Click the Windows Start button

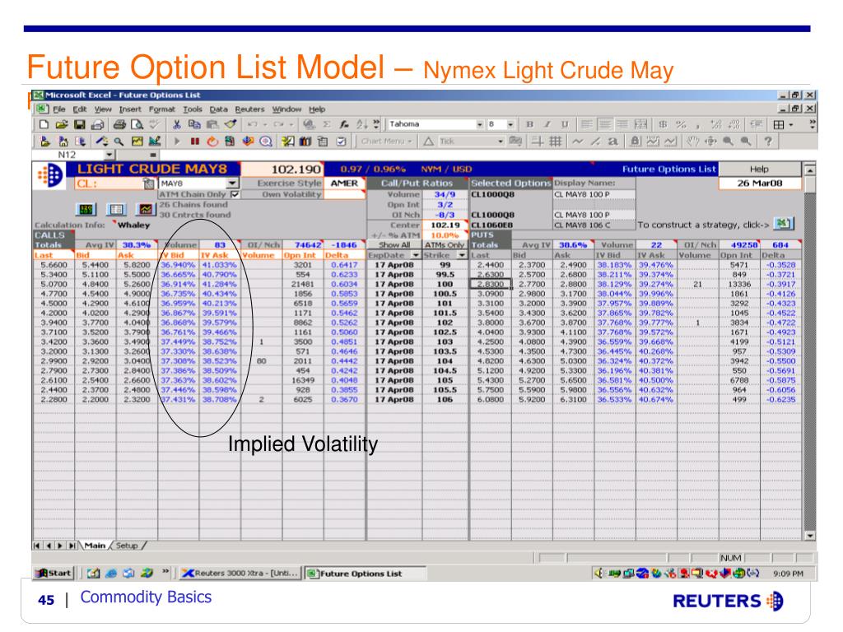point(53,574)
